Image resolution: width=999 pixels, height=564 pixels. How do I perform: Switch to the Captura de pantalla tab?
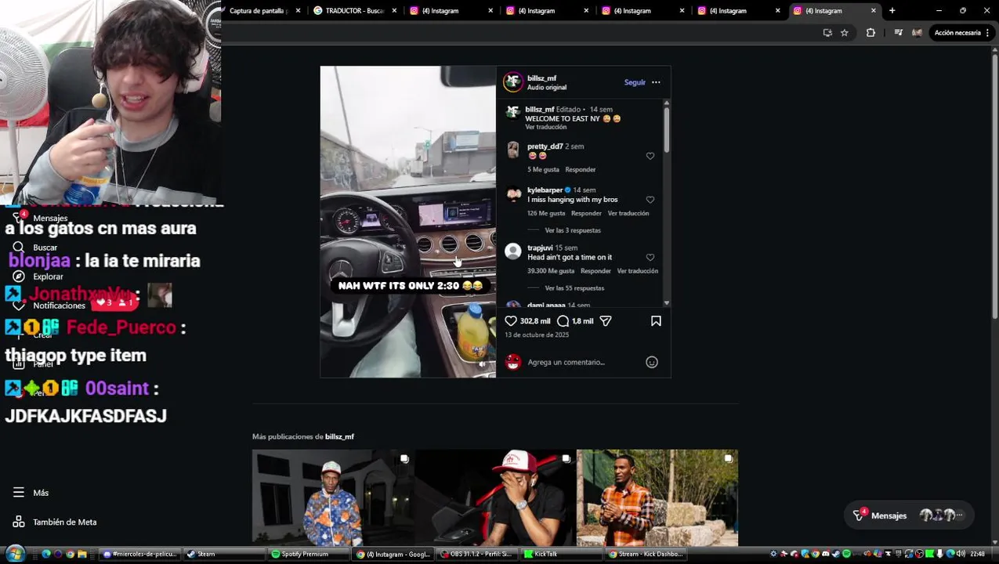[259, 11]
